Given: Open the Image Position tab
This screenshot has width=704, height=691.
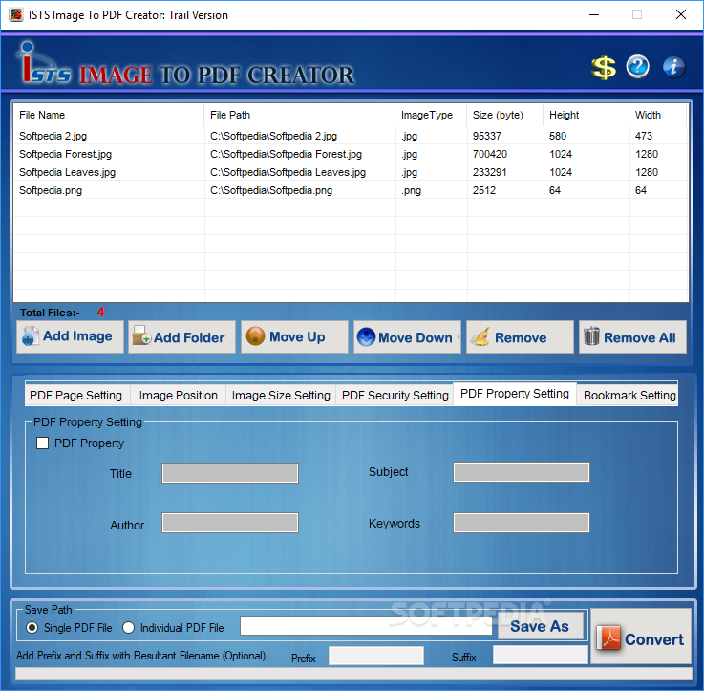Looking at the screenshot, I should 179,396.
